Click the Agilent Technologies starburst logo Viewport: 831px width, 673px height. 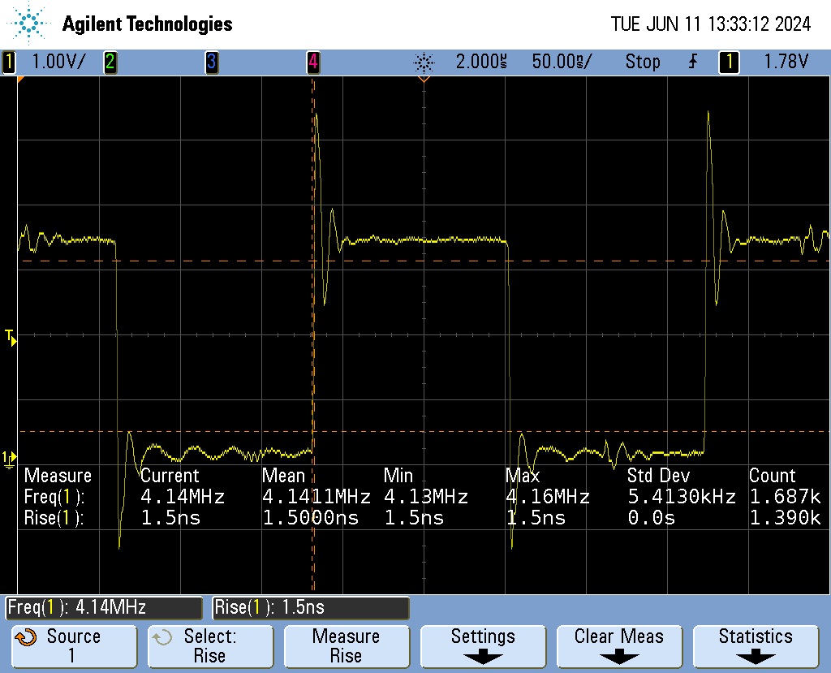[29, 23]
